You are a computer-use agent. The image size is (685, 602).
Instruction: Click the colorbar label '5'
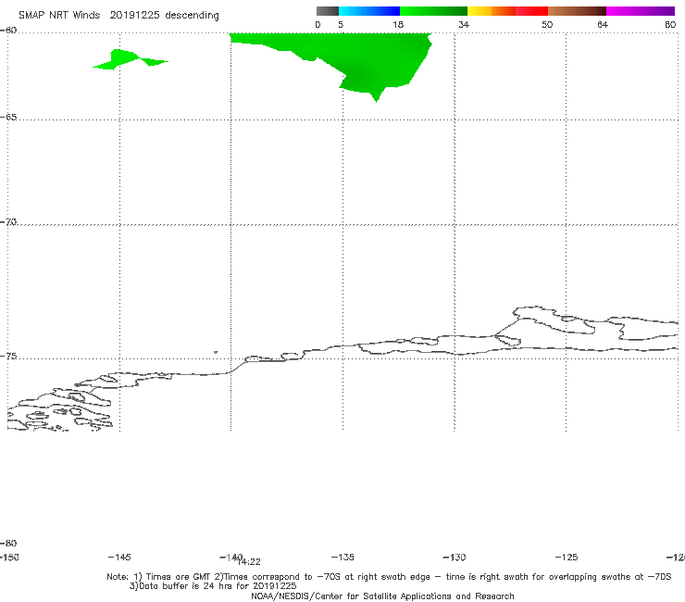[x=341, y=24]
